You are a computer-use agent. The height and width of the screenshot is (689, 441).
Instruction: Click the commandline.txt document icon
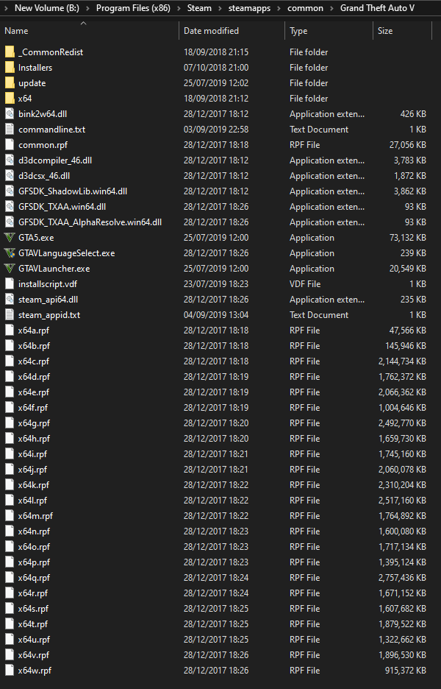click(10, 130)
